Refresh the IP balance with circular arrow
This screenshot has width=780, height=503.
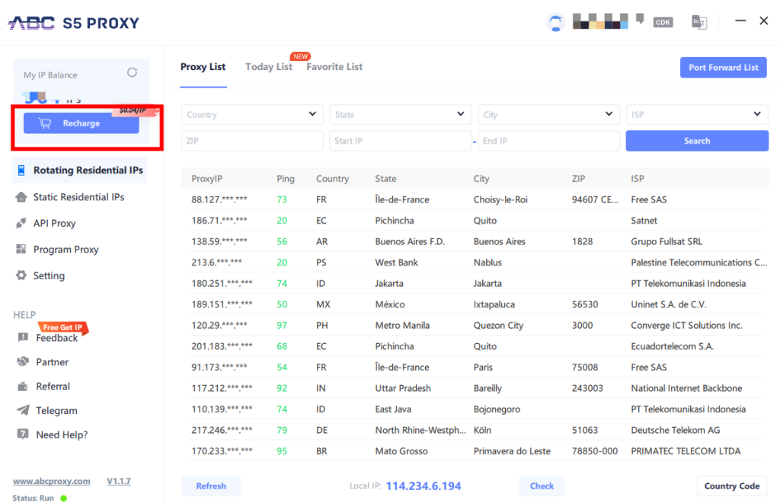coord(132,72)
